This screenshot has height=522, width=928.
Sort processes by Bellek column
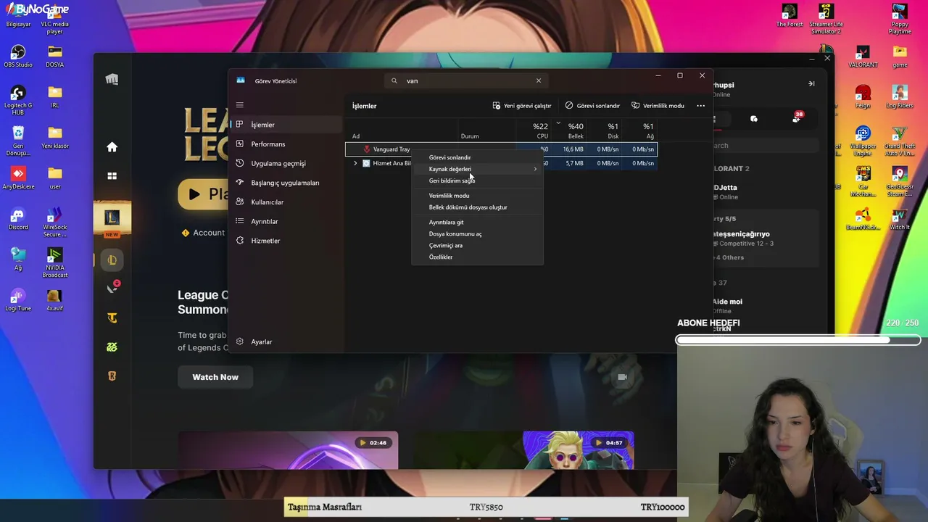pos(568,130)
